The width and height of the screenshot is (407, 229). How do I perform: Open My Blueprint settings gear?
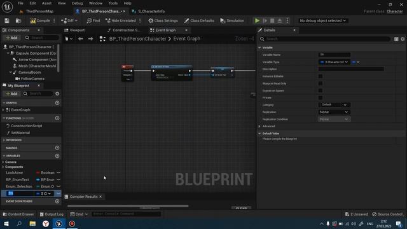click(57, 94)
